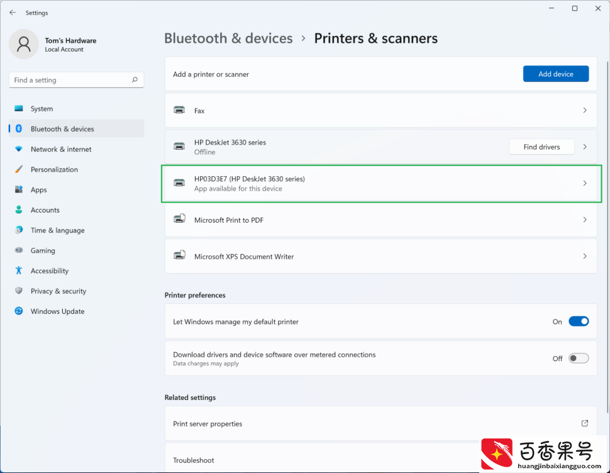610x473 pixels.
Task: Click the back arrow in Settings
Action: click(x=13, y=13)
